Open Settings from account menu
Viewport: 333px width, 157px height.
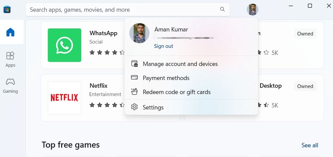191,107
